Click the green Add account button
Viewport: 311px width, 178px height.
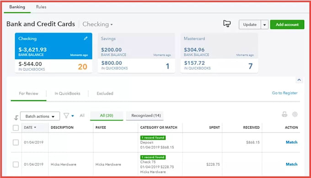[x=287, y=25]
